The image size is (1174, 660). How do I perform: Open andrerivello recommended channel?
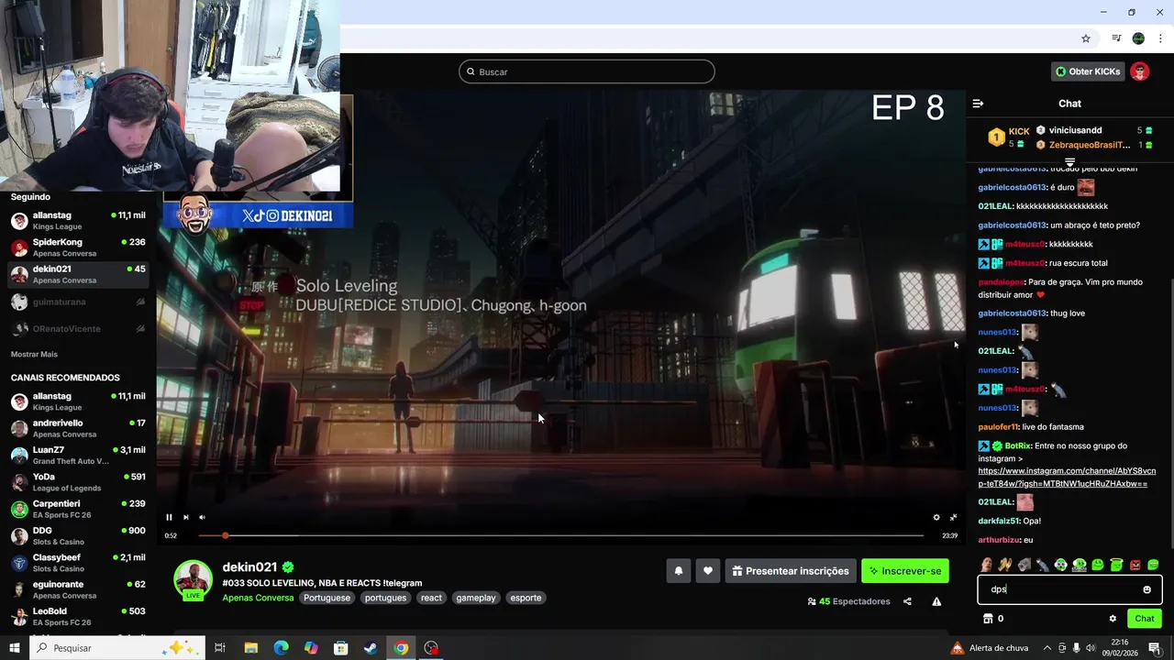[x=78, y=428]
